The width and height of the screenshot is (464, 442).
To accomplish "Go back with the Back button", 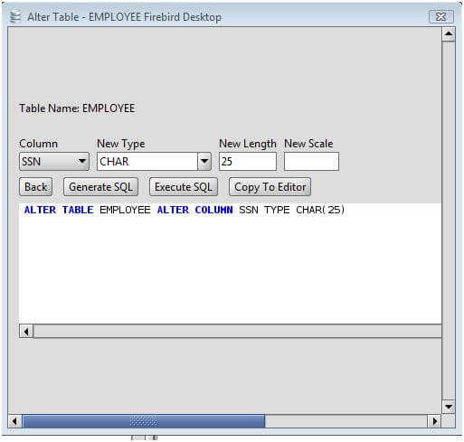I will click(36, 187).
